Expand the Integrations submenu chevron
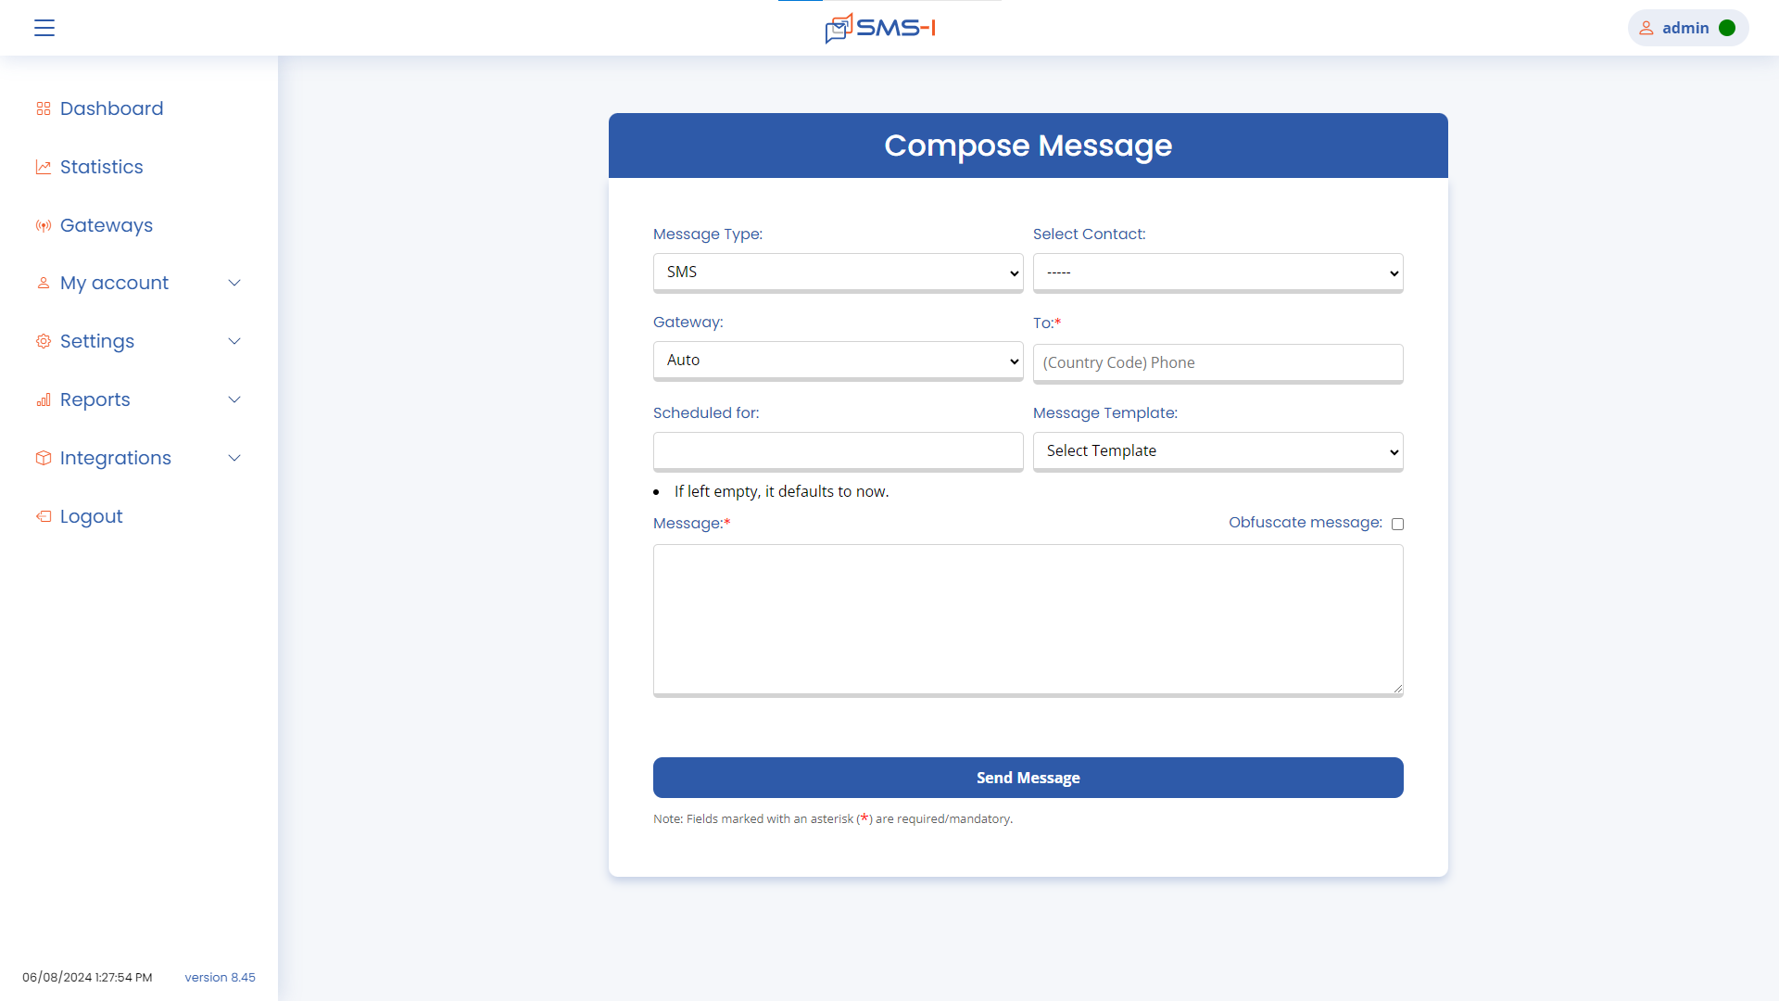1779x1001 pixels. pyautogui.click(x=234, y=458)
